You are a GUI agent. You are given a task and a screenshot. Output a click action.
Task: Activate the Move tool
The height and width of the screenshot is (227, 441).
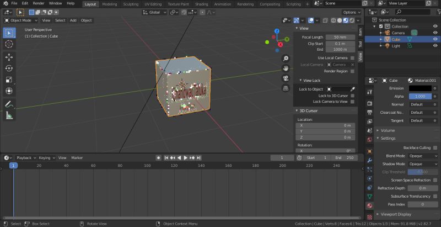pos(9,57)
